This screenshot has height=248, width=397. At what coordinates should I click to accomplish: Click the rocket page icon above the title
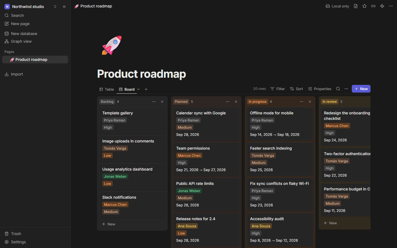coord(112,45)
